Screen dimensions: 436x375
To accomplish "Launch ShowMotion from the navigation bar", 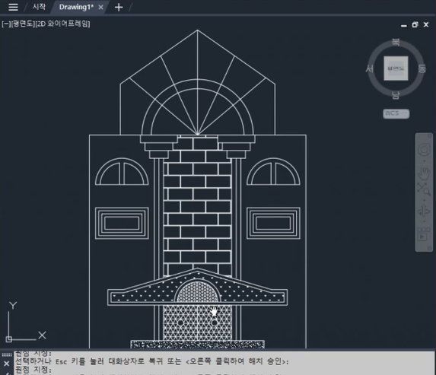I will pos(422,237).
